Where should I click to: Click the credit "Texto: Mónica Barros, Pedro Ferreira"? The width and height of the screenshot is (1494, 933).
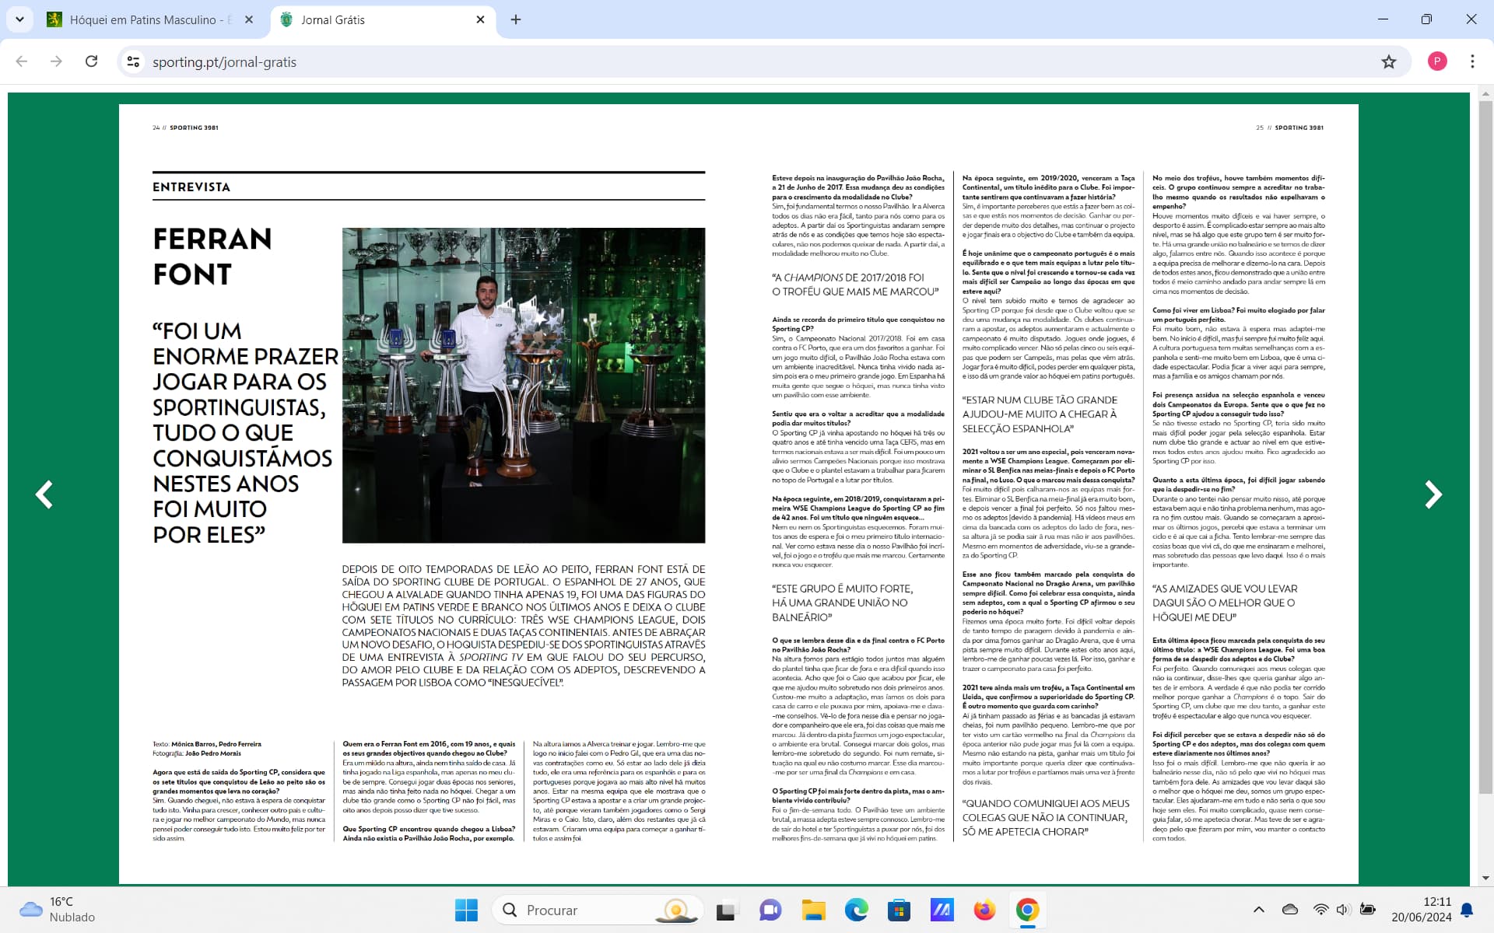click(207, 744)
